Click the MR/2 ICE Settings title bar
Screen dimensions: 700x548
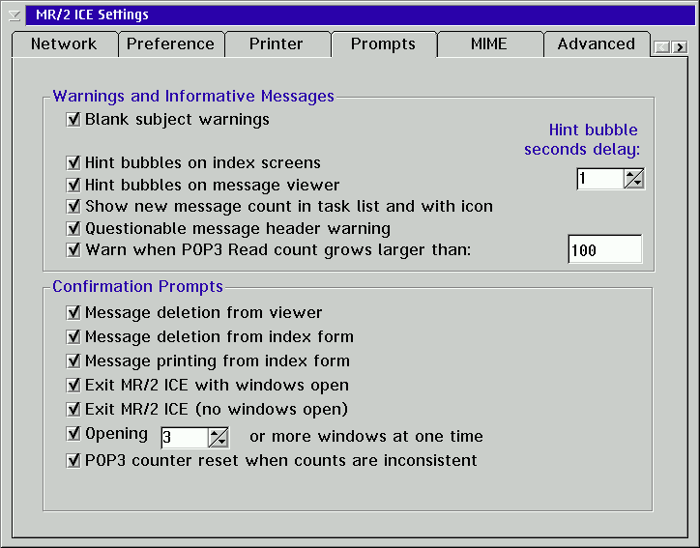point(360,15)
